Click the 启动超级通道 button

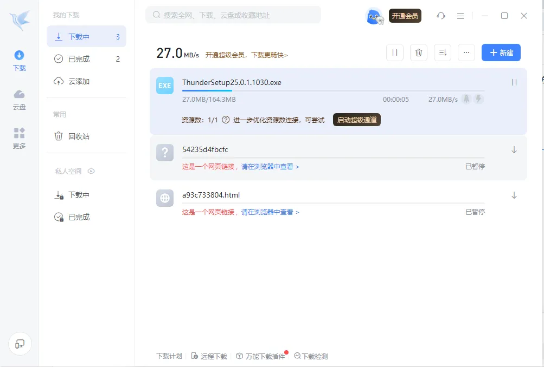tap(357, 120)
